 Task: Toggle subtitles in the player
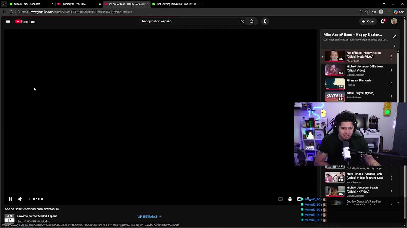point(280,199)
